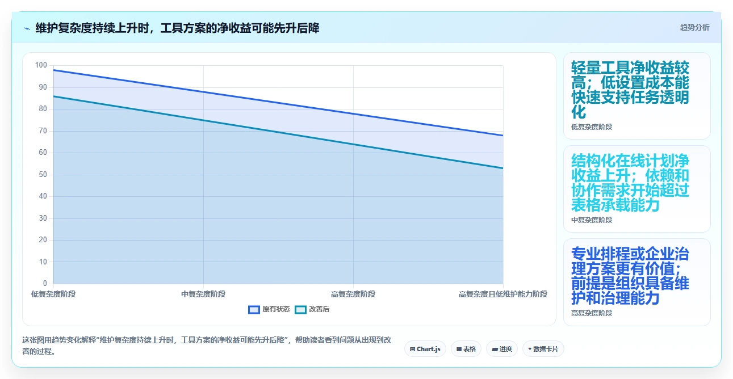Screen dimensions: 733x379
Task: Click the description text below the chart
Action: (x=207, y=346)
